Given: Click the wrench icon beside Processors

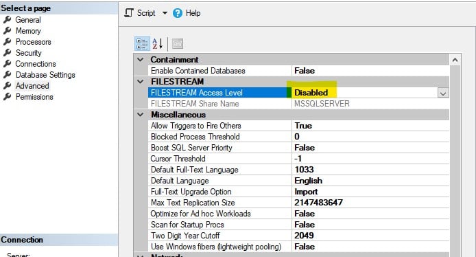Looking at the screenshot, I should (x=8, y=42).
